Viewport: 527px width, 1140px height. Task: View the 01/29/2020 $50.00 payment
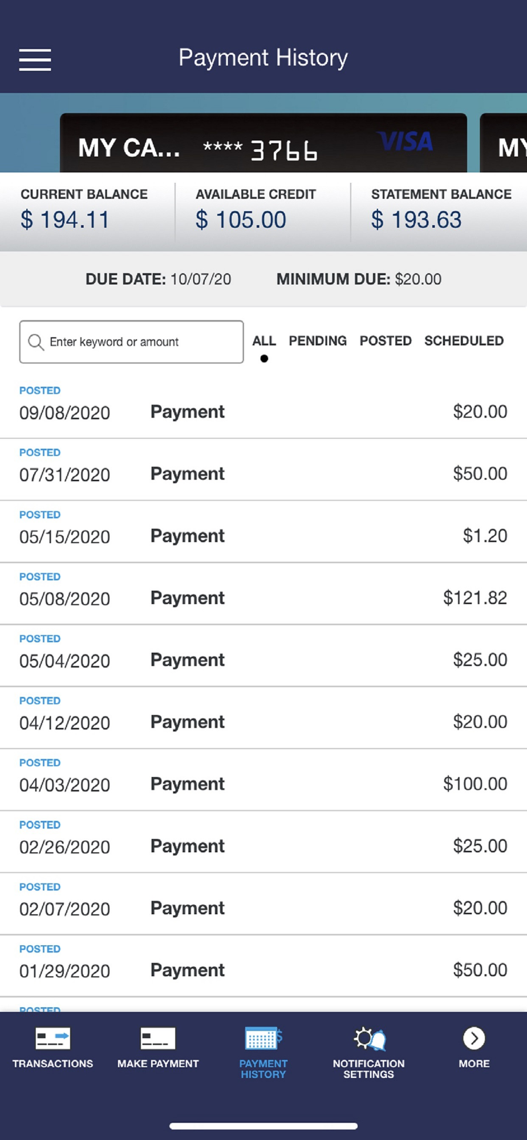(x=263, y=966)
